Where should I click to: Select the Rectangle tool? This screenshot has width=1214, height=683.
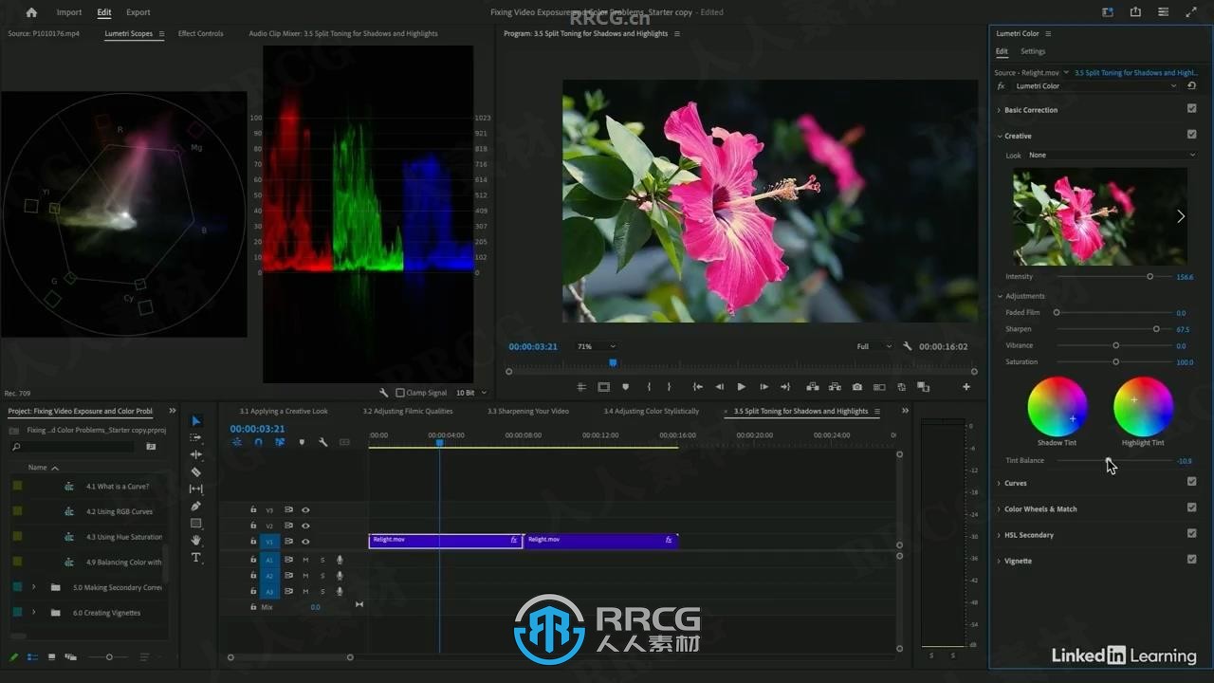coord(196,523)
